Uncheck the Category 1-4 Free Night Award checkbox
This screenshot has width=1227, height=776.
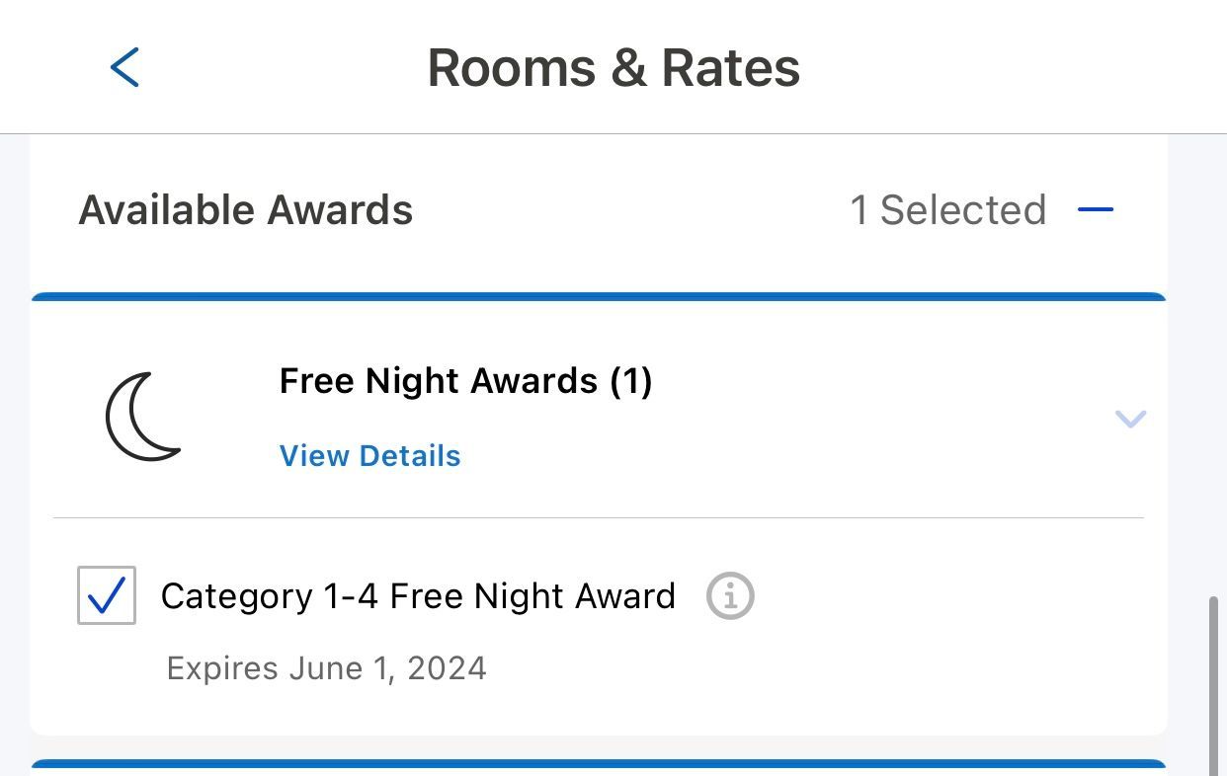(107, 595)
